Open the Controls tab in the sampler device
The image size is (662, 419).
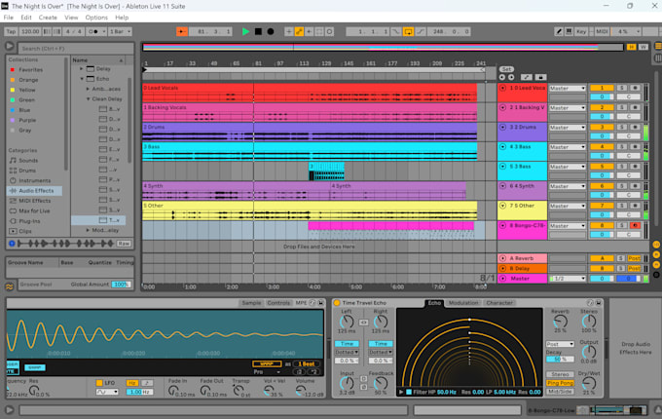278,303
